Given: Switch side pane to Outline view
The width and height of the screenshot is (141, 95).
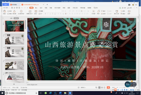Looking at the screenshot, I should click(11, 18).
